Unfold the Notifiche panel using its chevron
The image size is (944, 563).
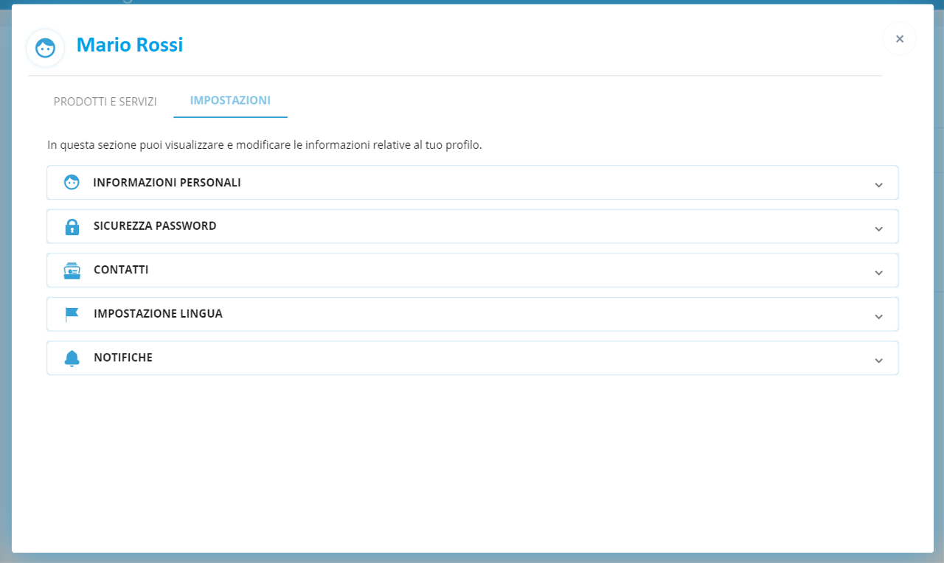click(878, 360)
